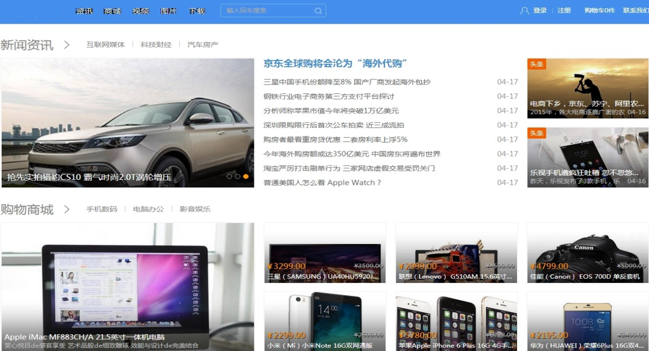Open the 下载 navigation item
The image size is (649, 351).
coord(197,11)
